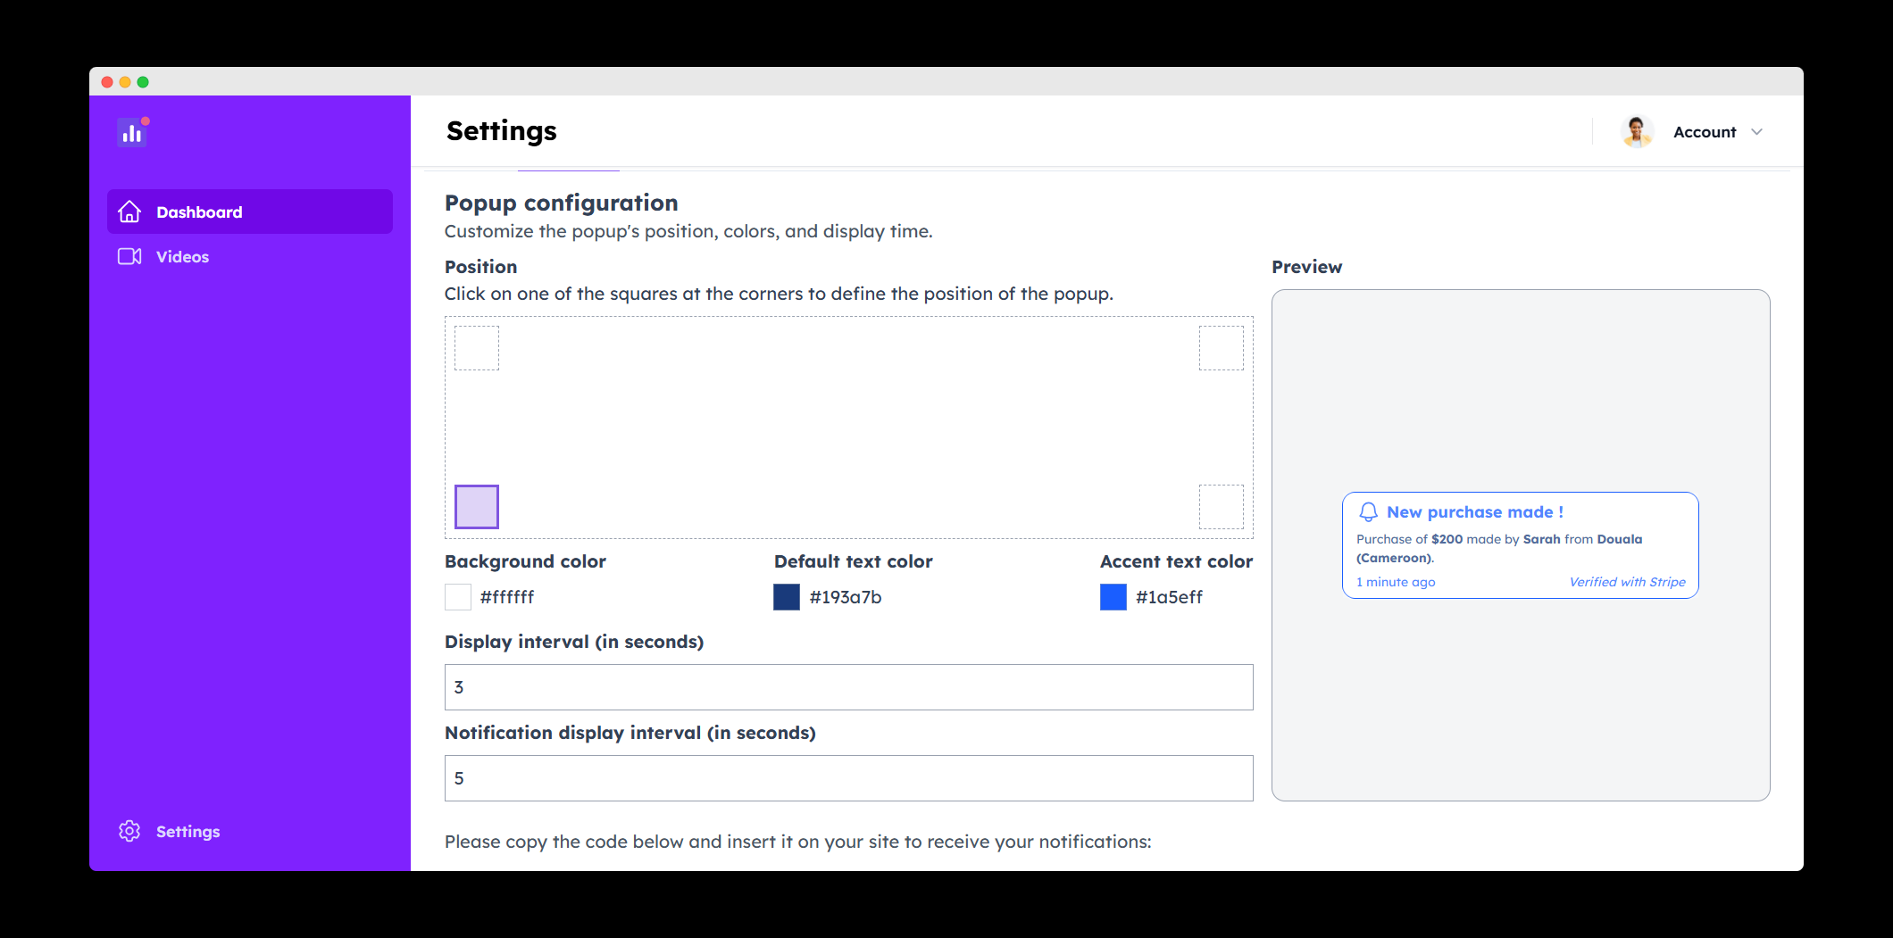Click the Settings page title

tap(502, 131)
